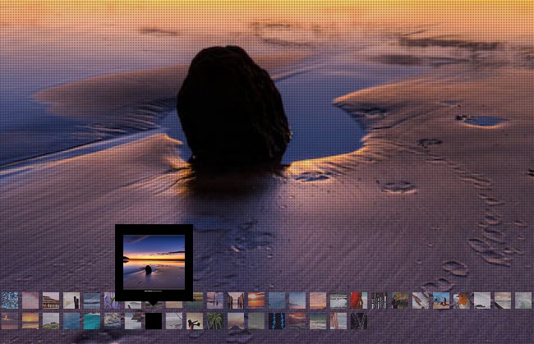Screen dimensions: 534x344
Task: Open the orange sunset thumbnail, second in bottom row
Action: pyautogui.click(x=30, y=321)
